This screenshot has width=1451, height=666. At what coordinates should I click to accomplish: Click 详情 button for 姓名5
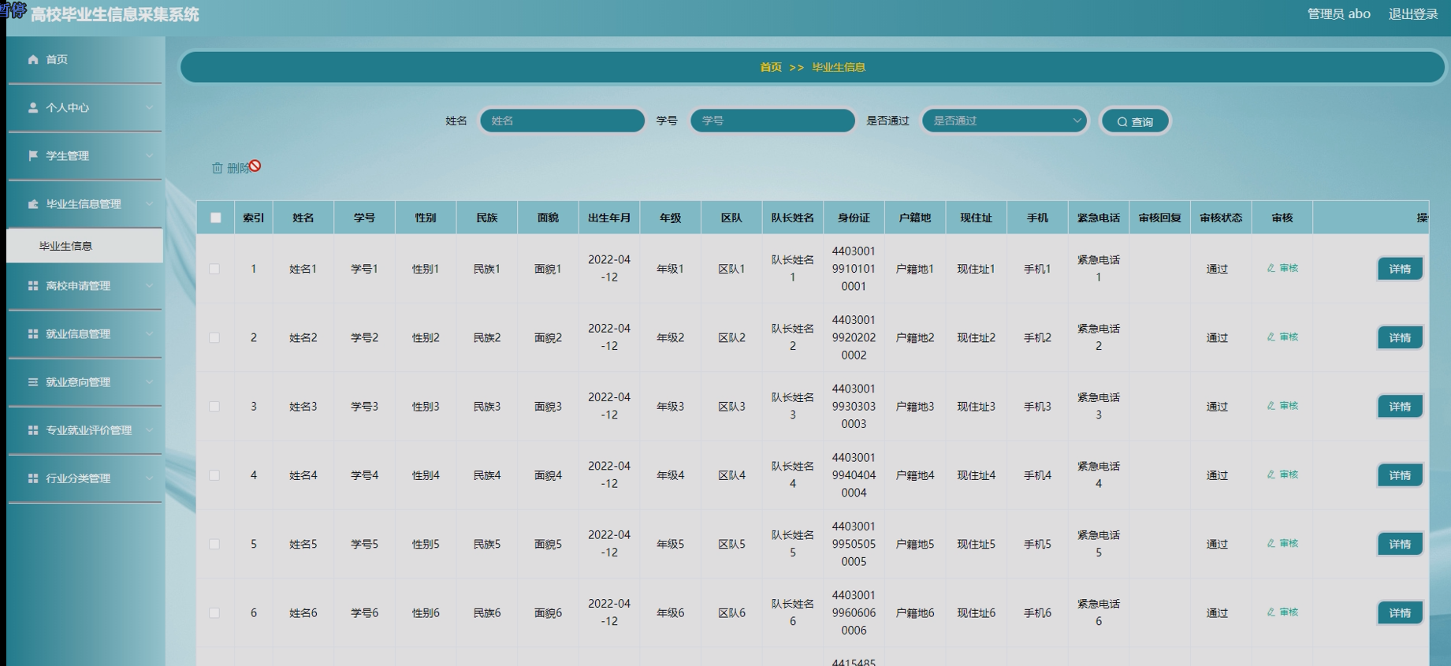click(x=1400, y=544)
